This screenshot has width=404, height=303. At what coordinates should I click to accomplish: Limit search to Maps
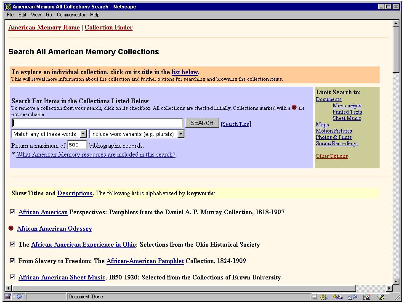[322, 125]
